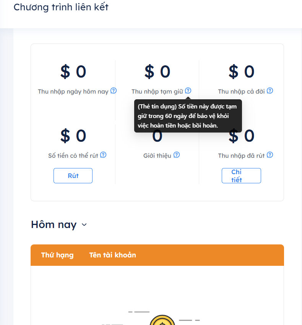
Task: Select the Thứ hạng column header
Action: coord(57,255)
